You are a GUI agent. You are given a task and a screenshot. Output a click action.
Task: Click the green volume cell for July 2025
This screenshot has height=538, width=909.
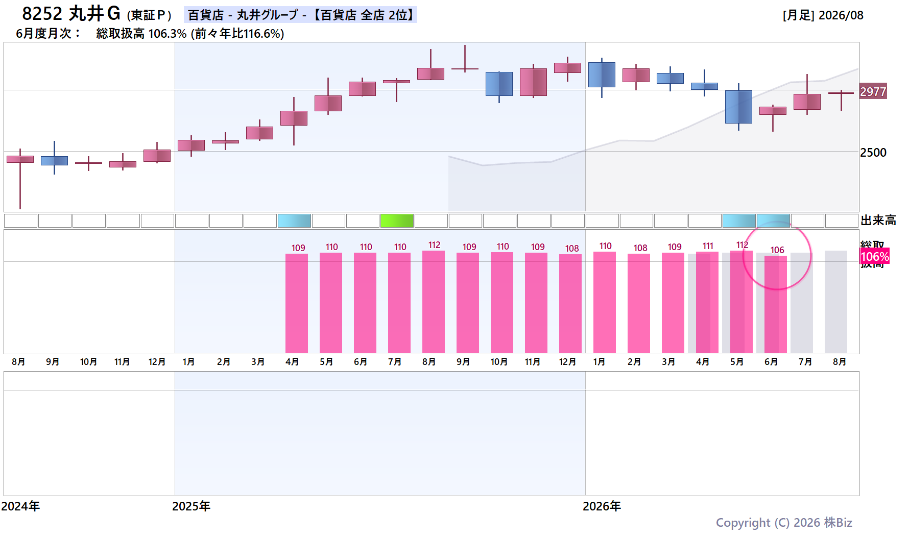pyautogui.click(x=397, y=221)
